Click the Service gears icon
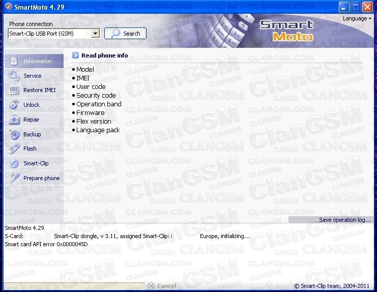 tap(14, 76)
